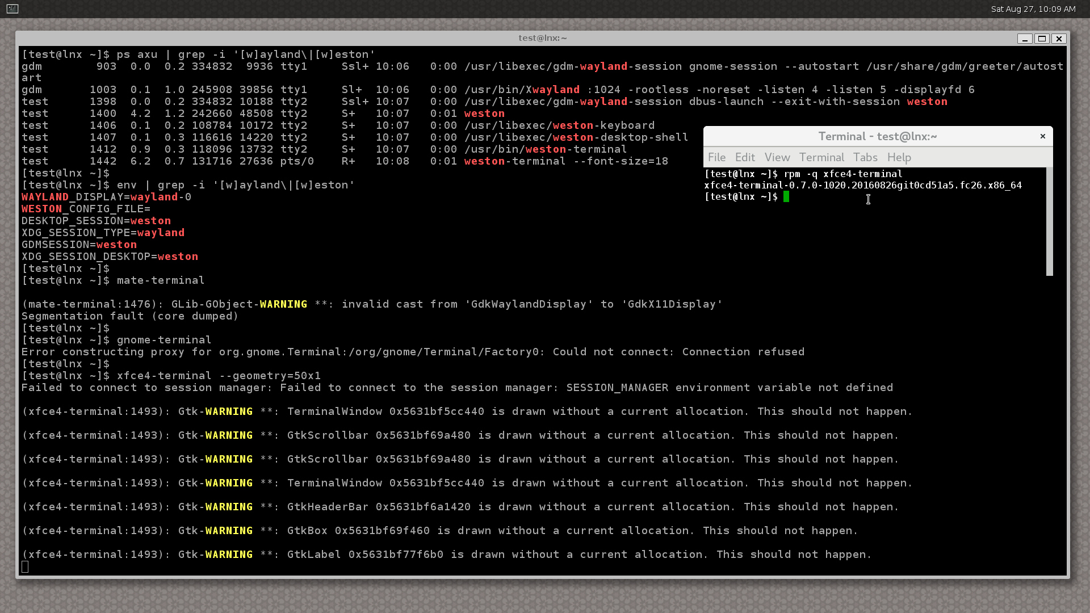Open the File menu
This screenshot has height=613, width=1090.
[x=716, y=157]
